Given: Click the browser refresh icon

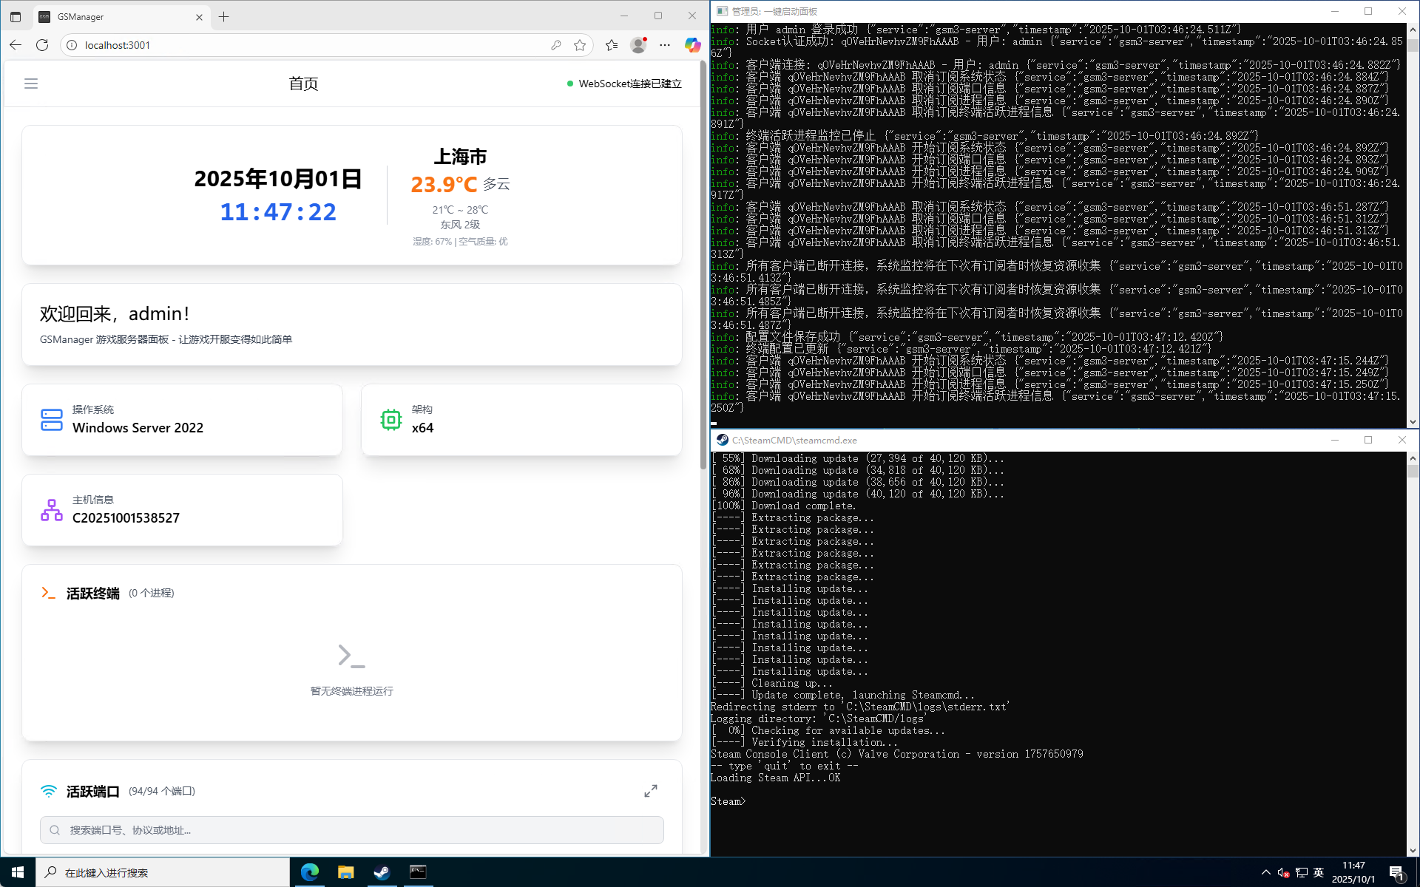Looking at the screenshot, I should coord(42,45).
